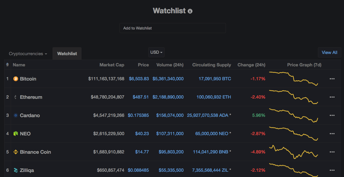Open the three-dot menu for Binance Coin

[332, 152]
